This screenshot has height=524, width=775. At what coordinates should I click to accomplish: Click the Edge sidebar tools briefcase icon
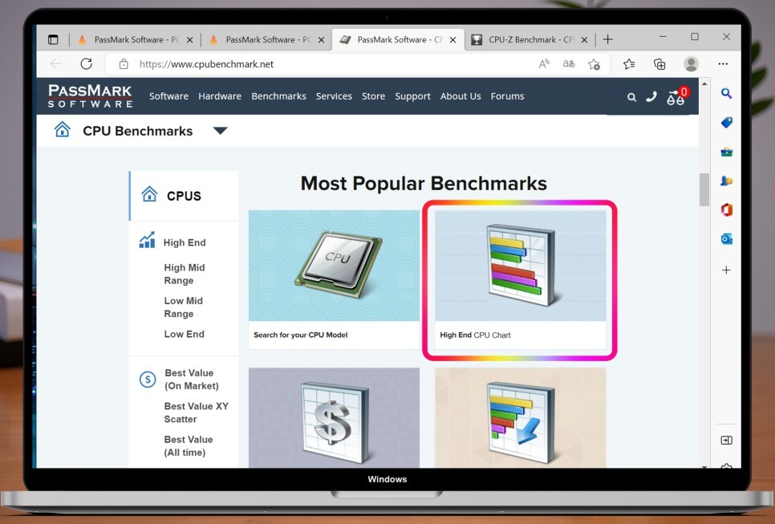point(727,152)
